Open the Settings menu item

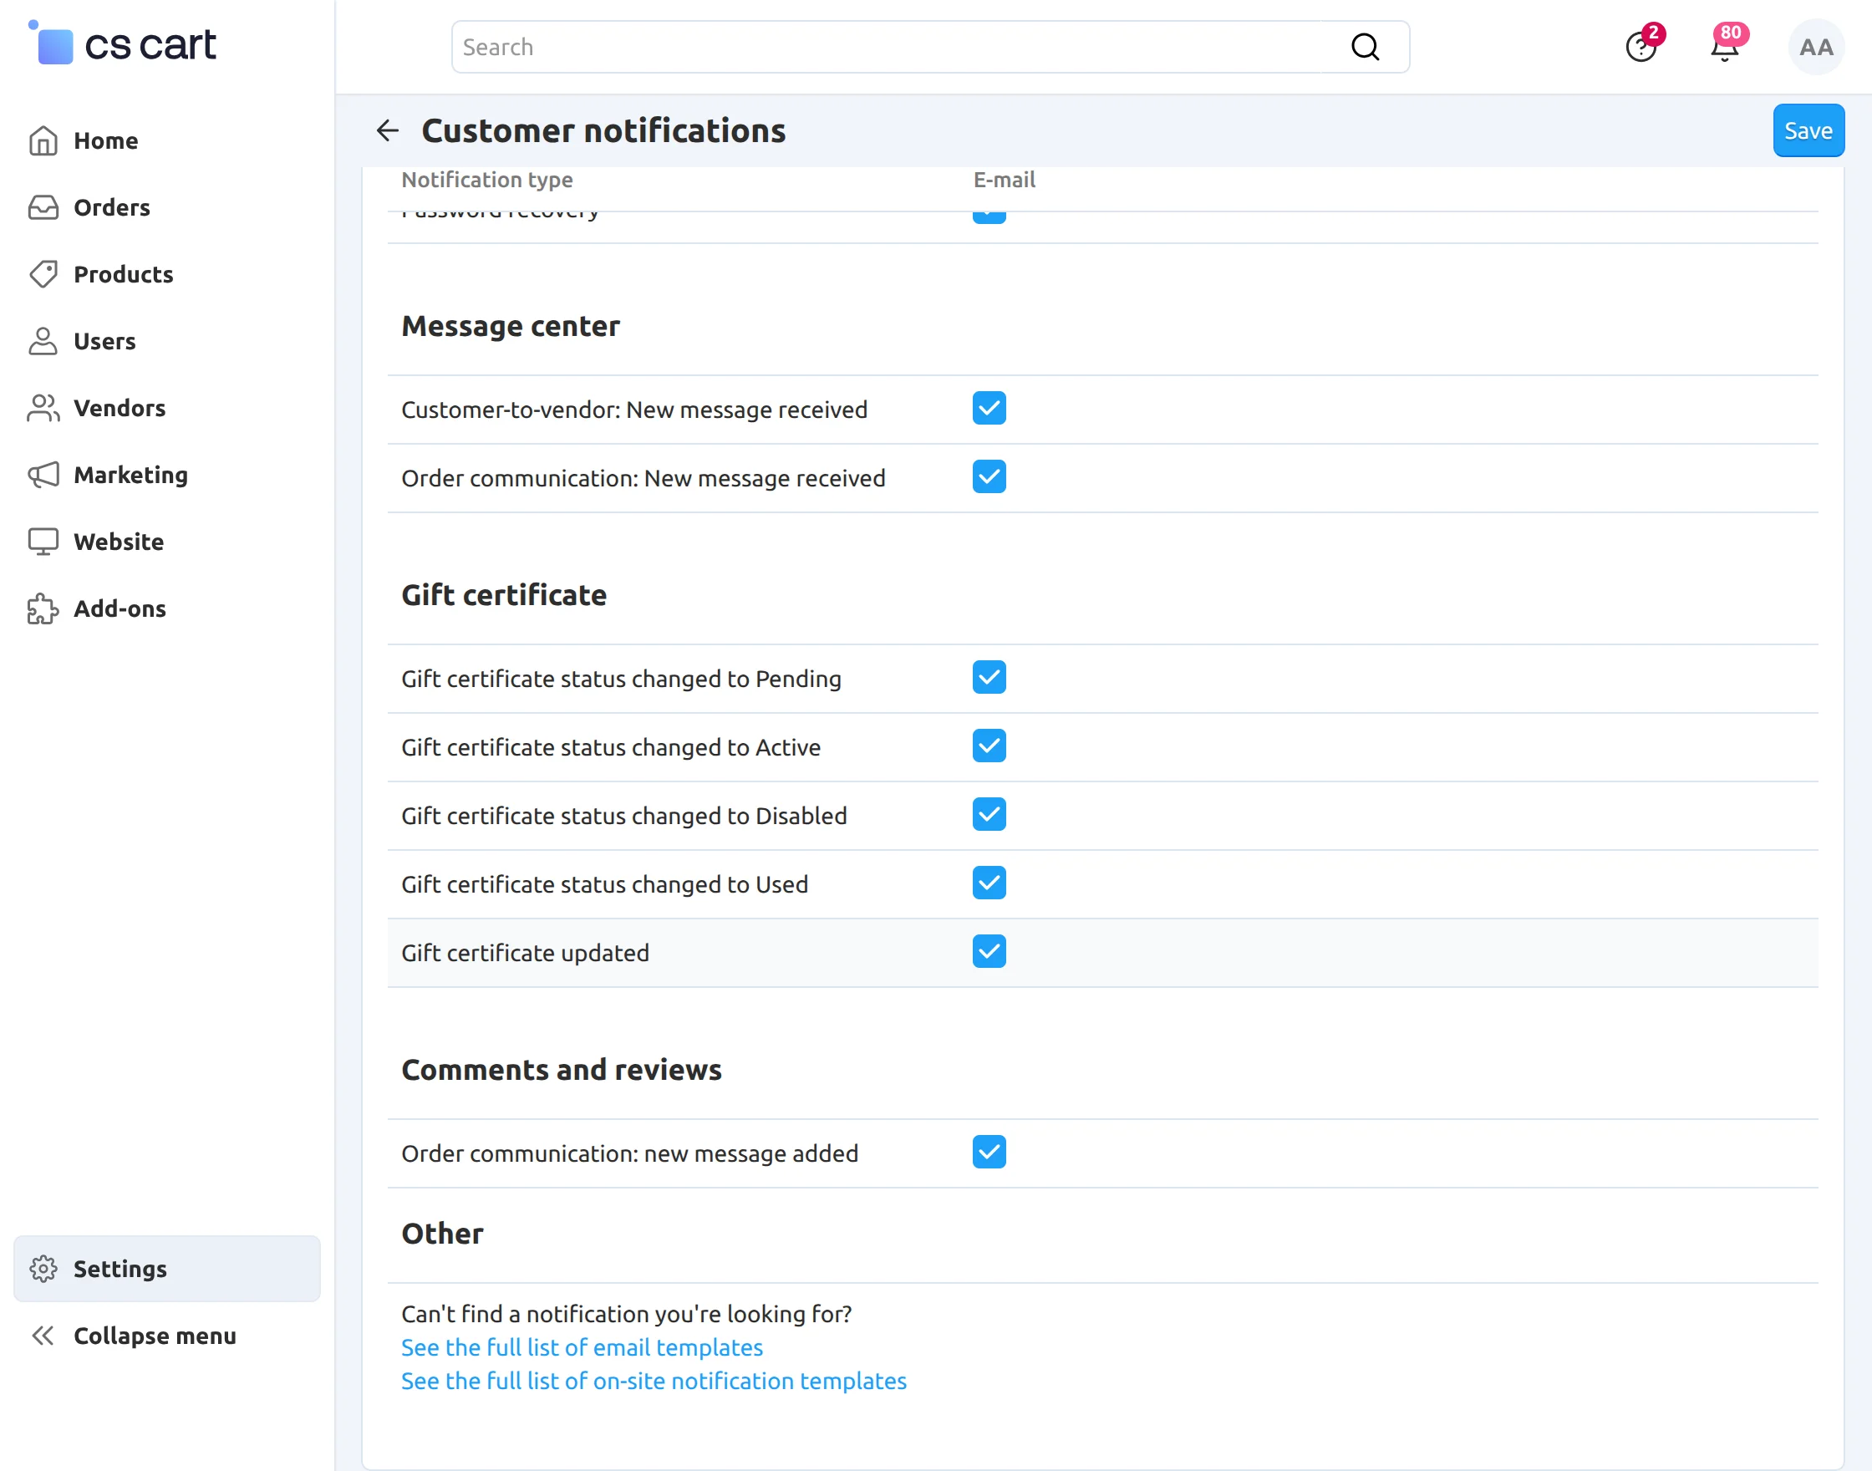tap(167, 1269)
